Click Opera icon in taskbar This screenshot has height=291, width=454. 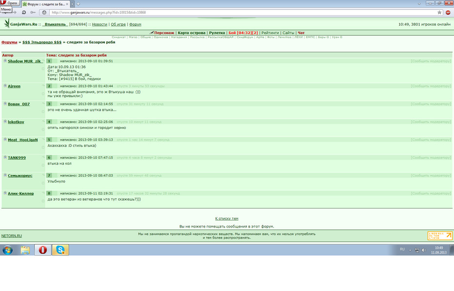43,250
